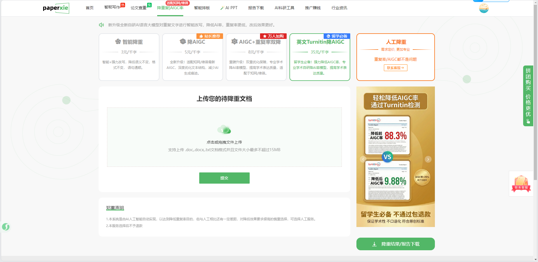Click the speaker icon next to the announcement

[101, 25]
